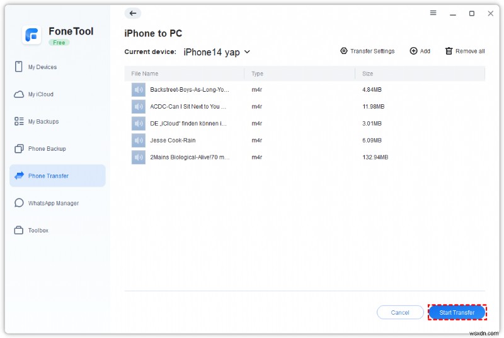The width and height of the screenshot is (504, 338).
Task: Click the Toolbox briefcase icon
Action: click(x=19, y=230)
